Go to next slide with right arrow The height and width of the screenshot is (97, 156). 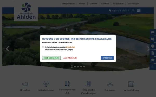pyautogui.click(x=148, y=49)
